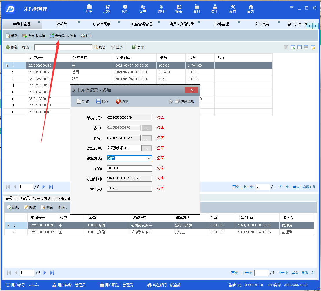Image resolution: width=321 pixels, height=291 pixels.
Task: Switch to the 收款单明细 tab
Action: 102,24
